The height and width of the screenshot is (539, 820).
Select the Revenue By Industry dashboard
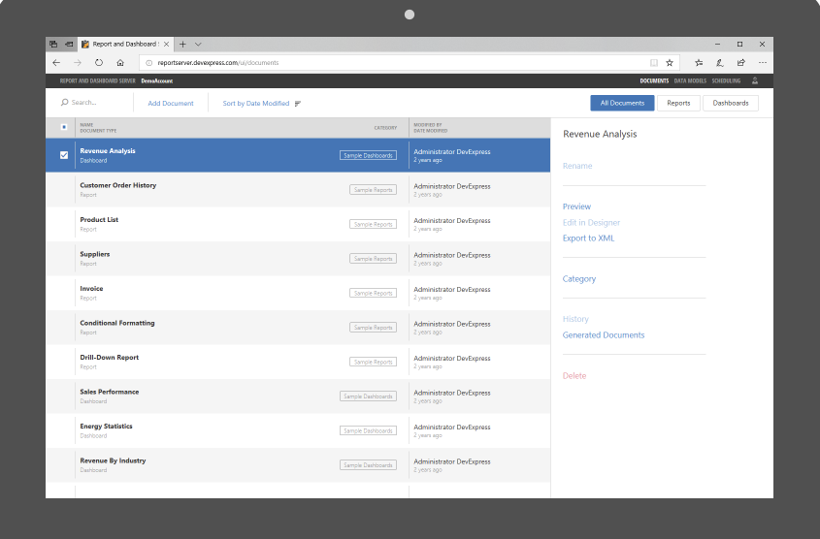tap(298, 465)
